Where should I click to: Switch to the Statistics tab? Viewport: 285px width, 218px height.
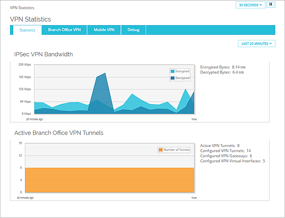pos(28,30)
